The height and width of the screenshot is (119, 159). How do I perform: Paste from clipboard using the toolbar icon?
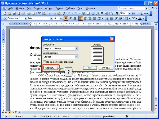[x=59, y=13]
